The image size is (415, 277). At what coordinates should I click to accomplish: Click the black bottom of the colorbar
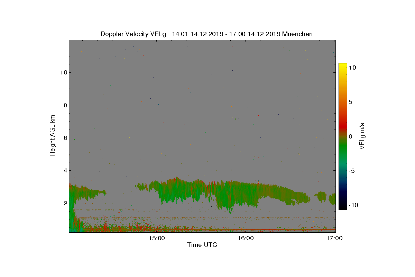coord(343,205)
